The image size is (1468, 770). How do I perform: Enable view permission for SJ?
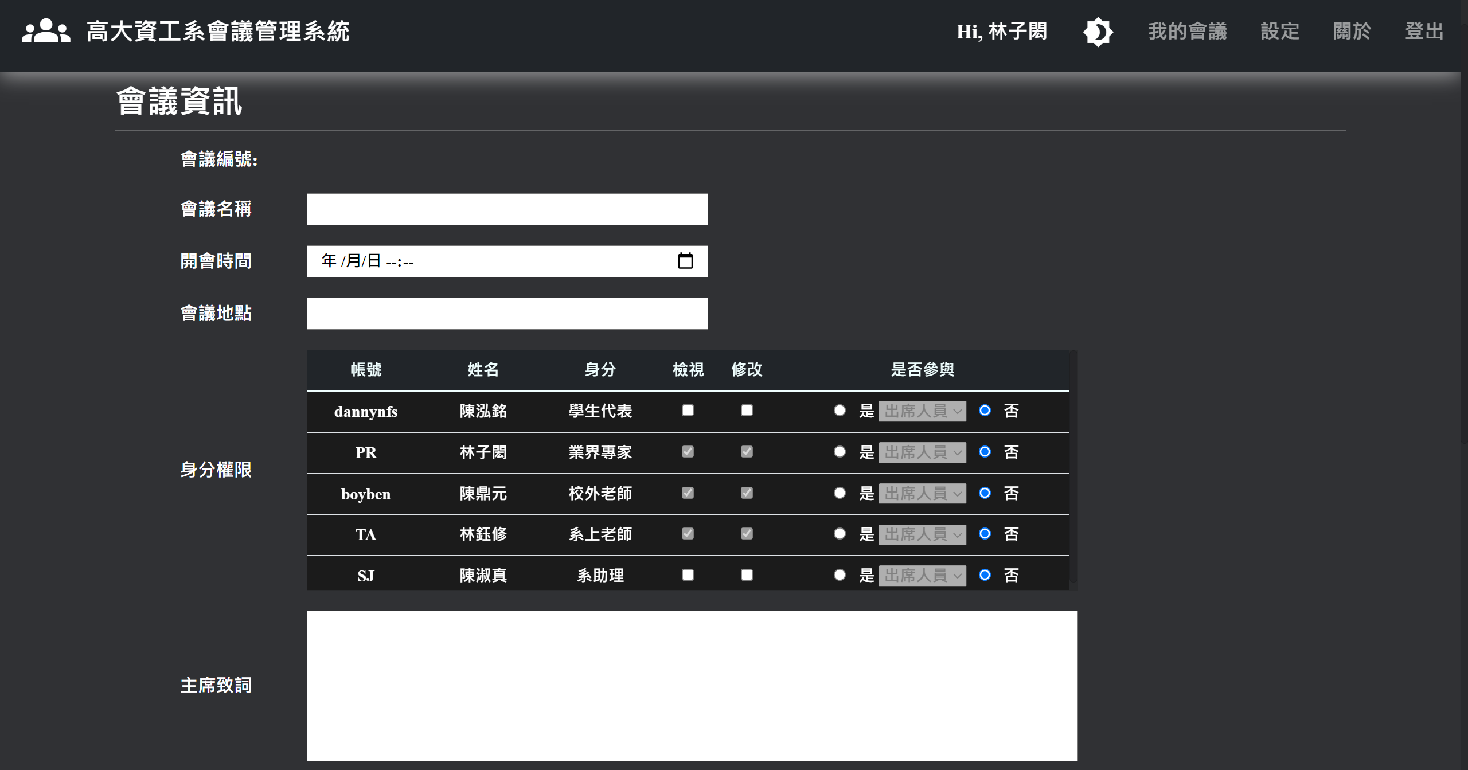[688, 575]
